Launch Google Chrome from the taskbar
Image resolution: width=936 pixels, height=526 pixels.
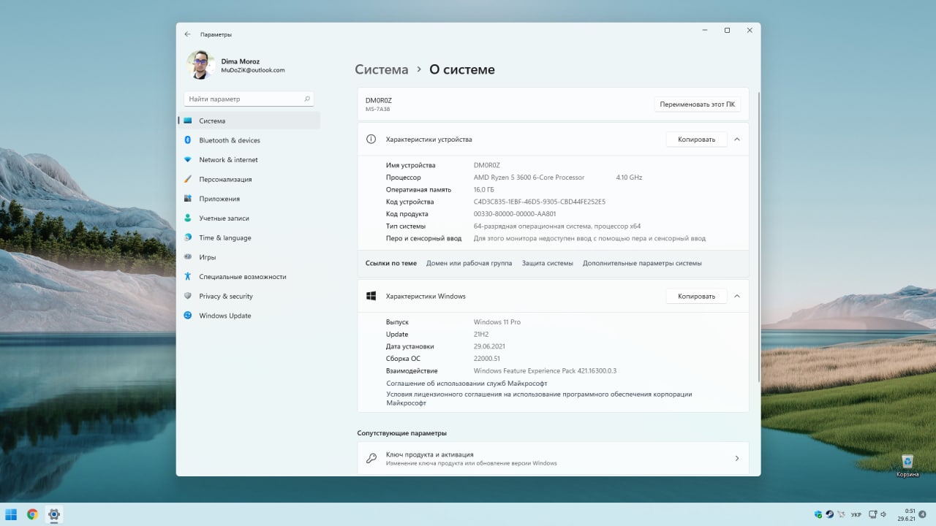pyautogui.click(x=32, y=514)
